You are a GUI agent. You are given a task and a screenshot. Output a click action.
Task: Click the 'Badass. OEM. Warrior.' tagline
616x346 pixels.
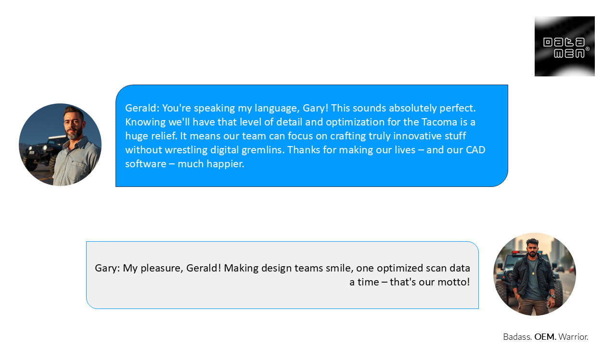pyautogui.click(x=545, y=337)
